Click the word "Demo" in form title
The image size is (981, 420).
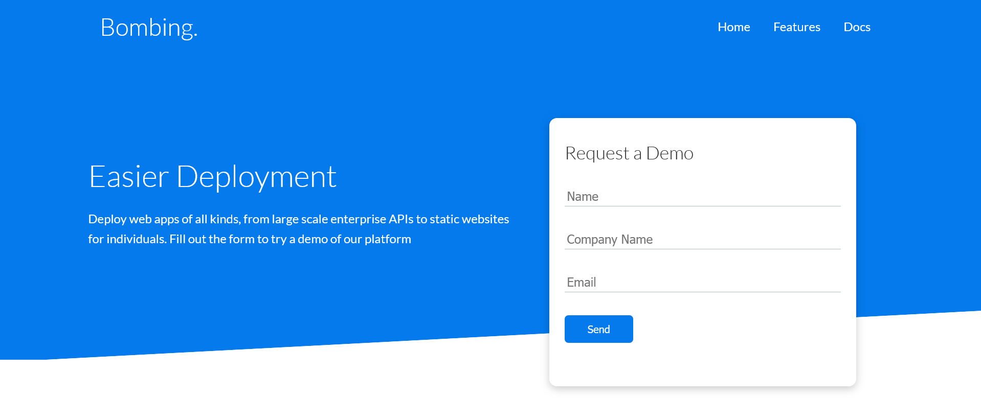[670, 153]
